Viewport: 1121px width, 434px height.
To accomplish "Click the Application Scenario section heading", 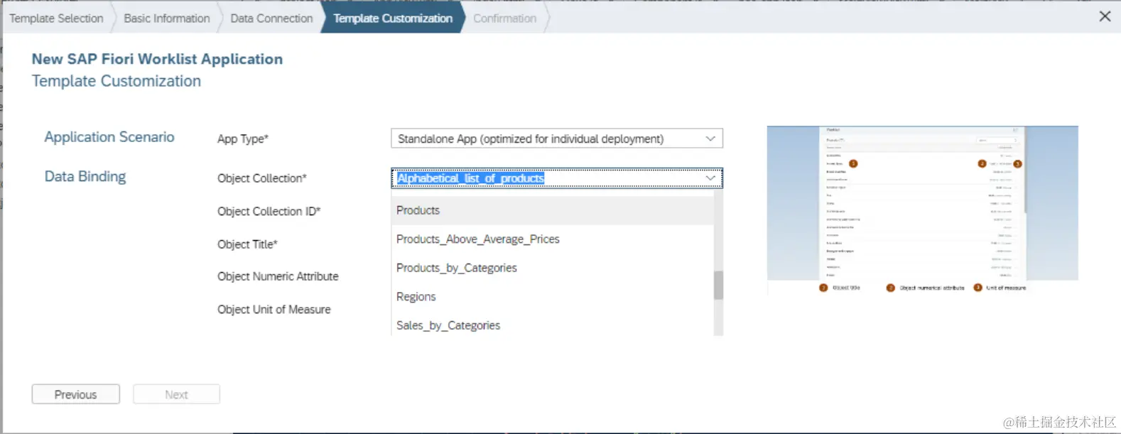I will coord(109,137).
